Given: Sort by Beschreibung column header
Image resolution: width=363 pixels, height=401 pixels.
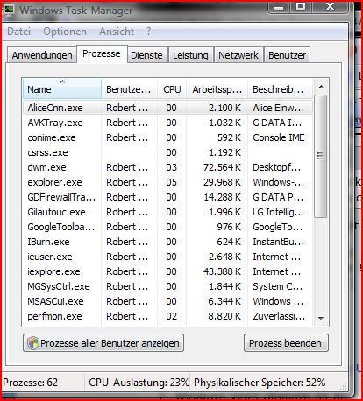Looking at the screenshot, I should (x=280, y=89).
